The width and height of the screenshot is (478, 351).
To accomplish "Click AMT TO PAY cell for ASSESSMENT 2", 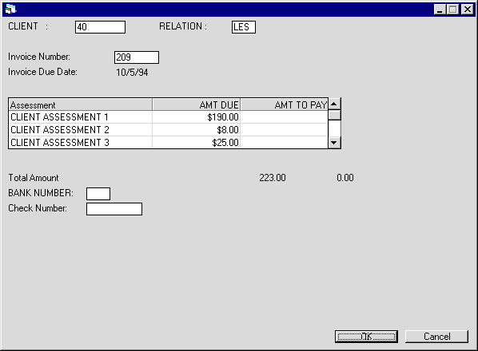I will tap(284, 130).
